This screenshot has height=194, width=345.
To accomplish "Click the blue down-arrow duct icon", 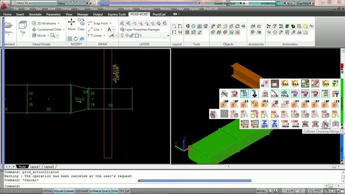I will point(254,94).
